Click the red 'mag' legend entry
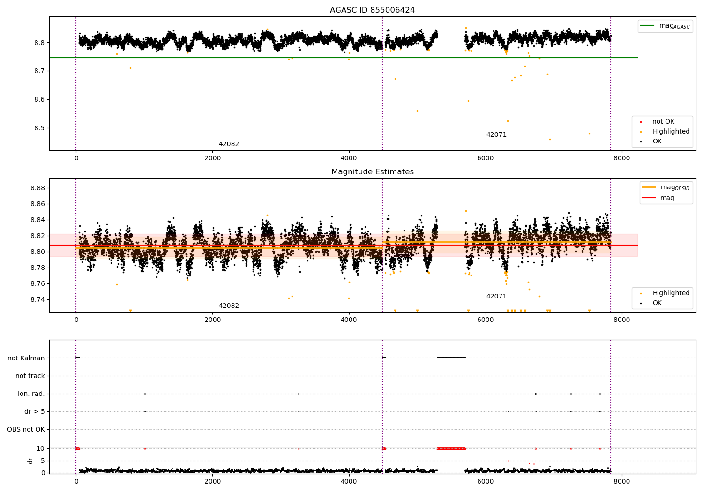 point(658,198)
